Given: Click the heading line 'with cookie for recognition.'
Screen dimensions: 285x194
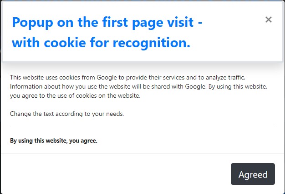Looking at the screenshot, I should click(x=101, y=43).
